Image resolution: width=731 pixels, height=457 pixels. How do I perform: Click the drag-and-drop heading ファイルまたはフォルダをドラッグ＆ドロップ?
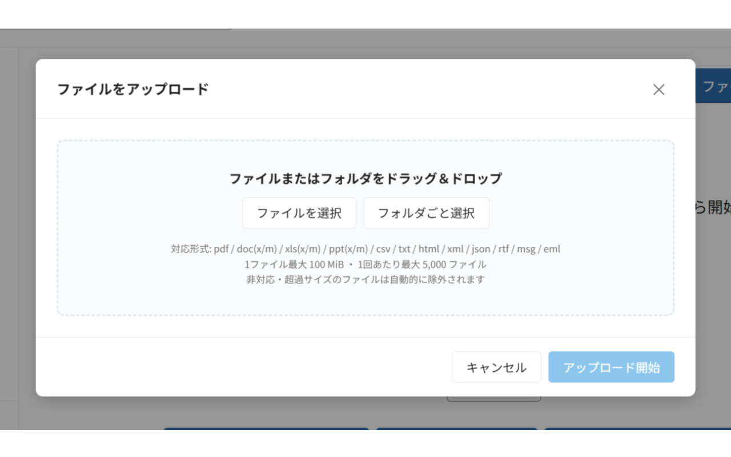click(365, 179)
